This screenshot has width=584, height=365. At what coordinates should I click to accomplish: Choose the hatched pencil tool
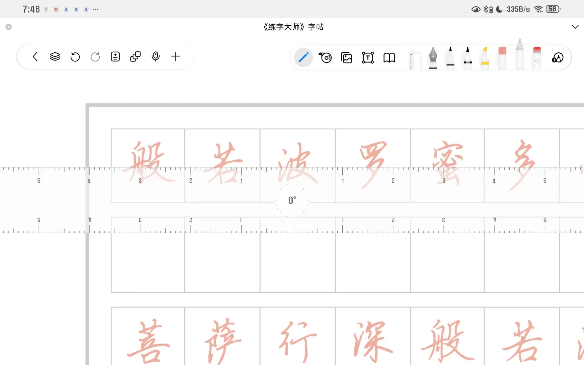(x=520, y=54)
